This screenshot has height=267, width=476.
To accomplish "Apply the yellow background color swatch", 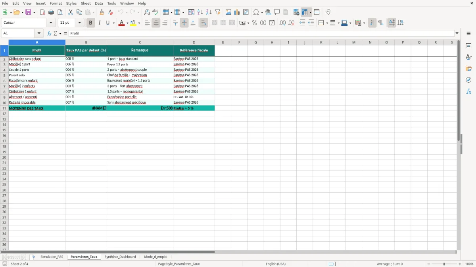I will (x=134, y=23).
